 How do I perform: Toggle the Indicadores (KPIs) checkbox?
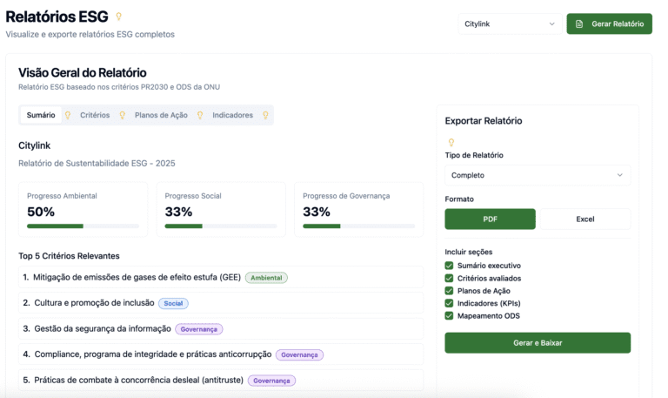pos(449,303)
